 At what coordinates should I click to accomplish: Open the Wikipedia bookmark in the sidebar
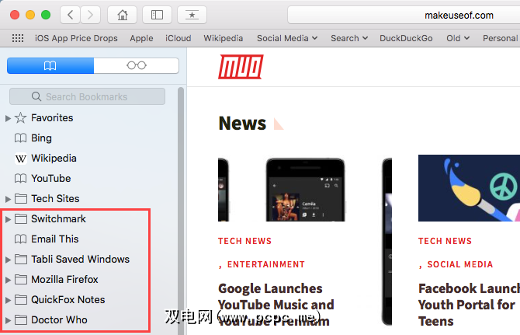54,158
